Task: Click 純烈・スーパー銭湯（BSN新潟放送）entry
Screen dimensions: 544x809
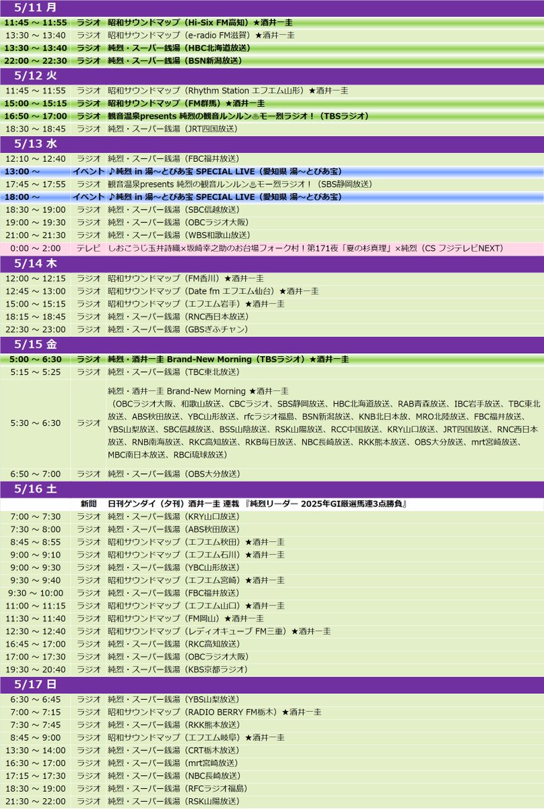Action: [x=174, y=61]
